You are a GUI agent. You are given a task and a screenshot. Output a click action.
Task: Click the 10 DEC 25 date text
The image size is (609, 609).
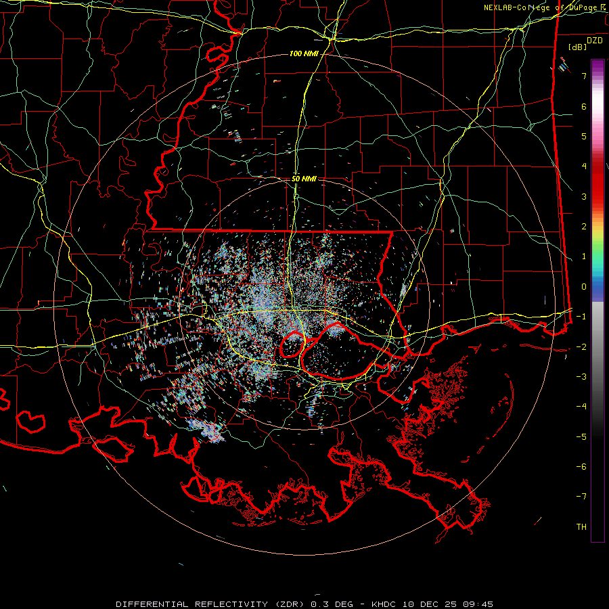431,604
